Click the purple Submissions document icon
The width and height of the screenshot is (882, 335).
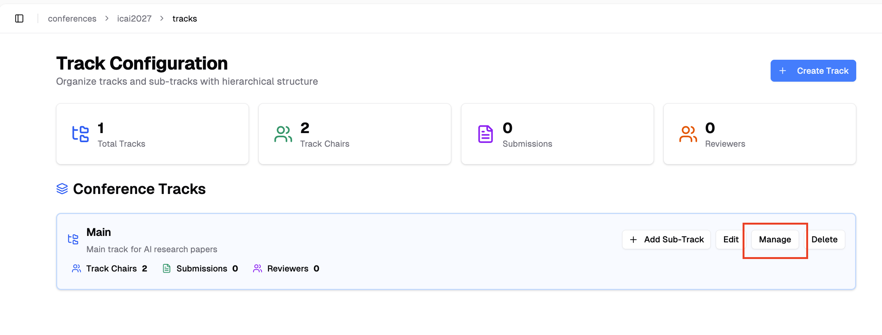[x=485, y=134]
